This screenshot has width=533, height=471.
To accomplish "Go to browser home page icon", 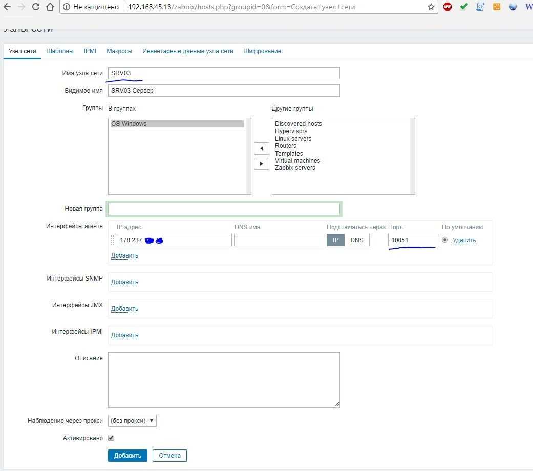I will pos(50,7).
